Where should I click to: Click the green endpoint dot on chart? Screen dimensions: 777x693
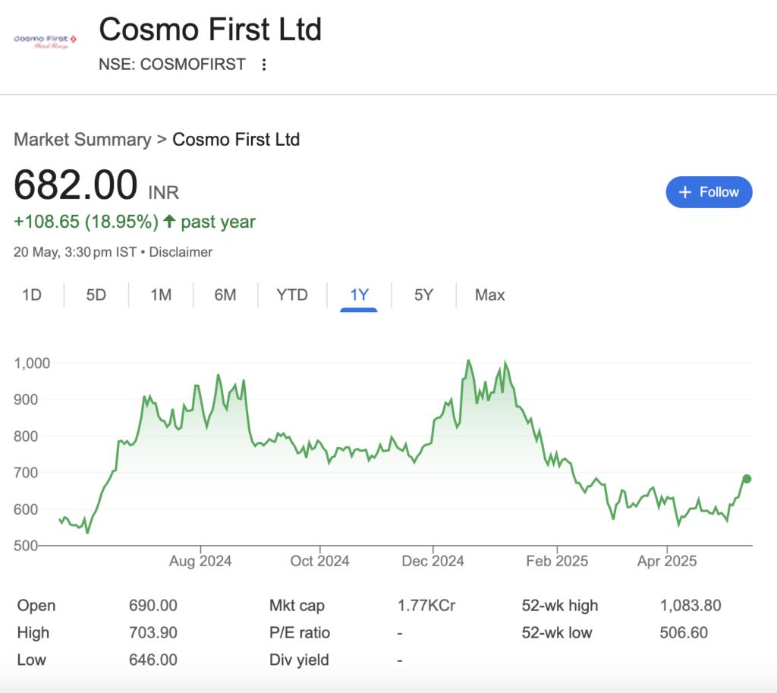click(747, 479)
